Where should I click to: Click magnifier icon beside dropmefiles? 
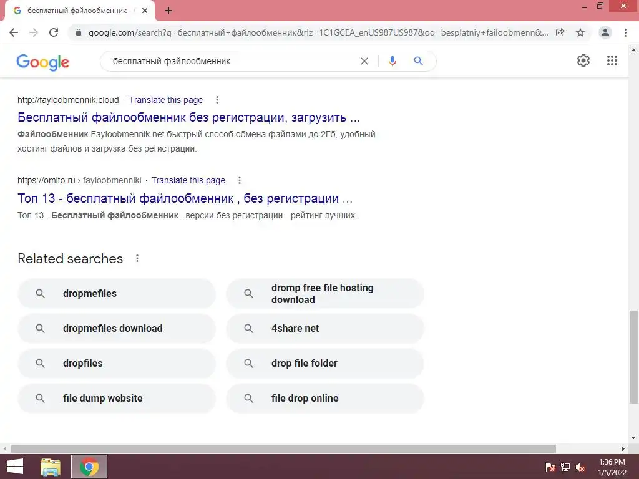click(x=40, y=293)
